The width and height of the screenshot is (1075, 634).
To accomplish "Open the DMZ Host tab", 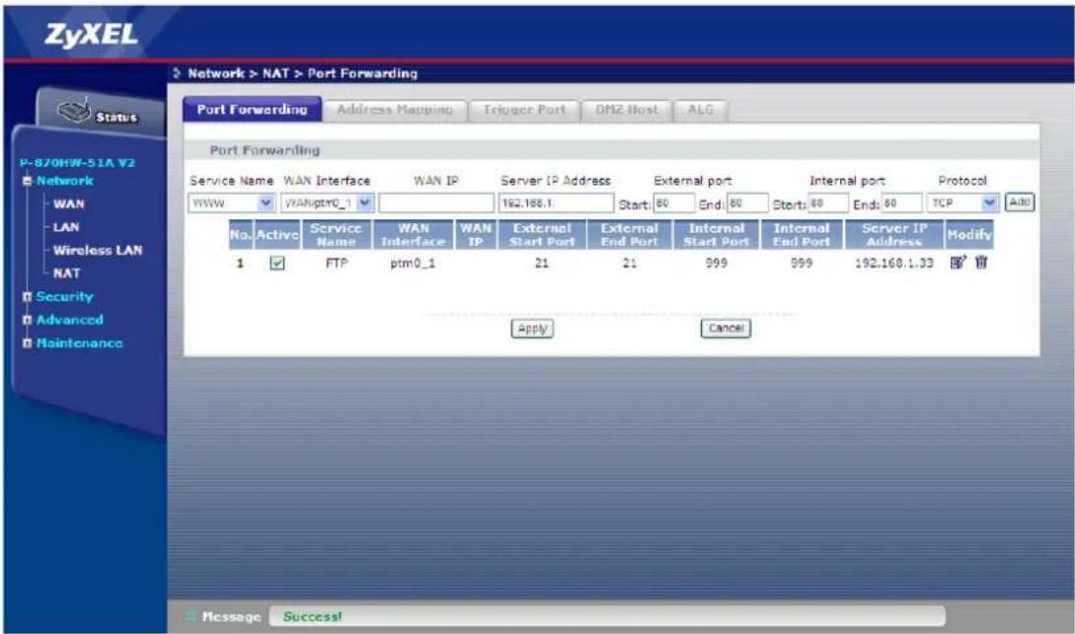I will pyautogui.click(x=626, y=110).
